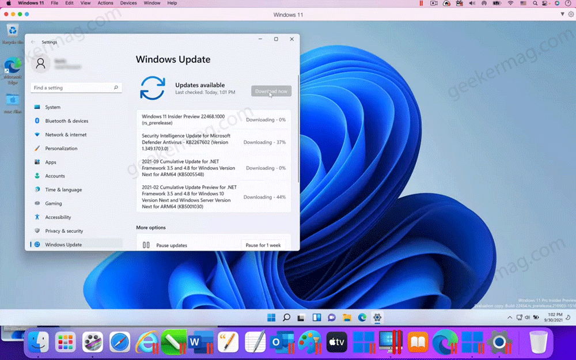
Task: Open Gaming settings category
Action: click(77, 203)
